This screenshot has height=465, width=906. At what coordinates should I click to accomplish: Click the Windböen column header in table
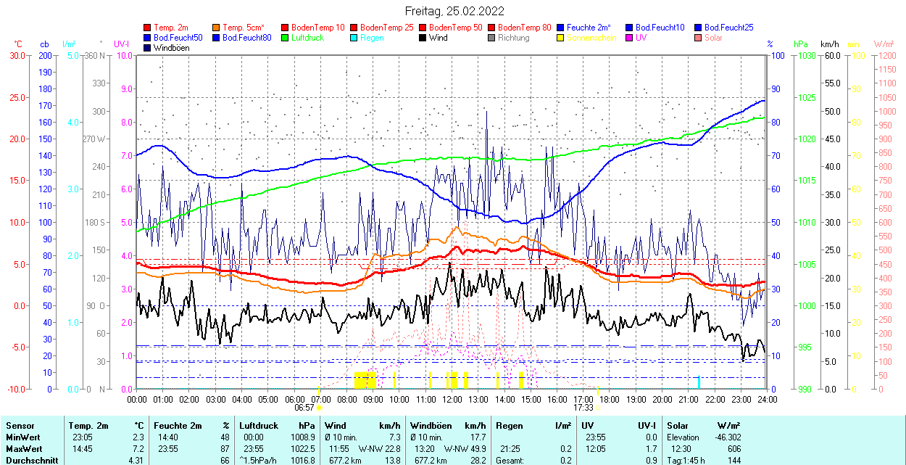coord(432,426)
